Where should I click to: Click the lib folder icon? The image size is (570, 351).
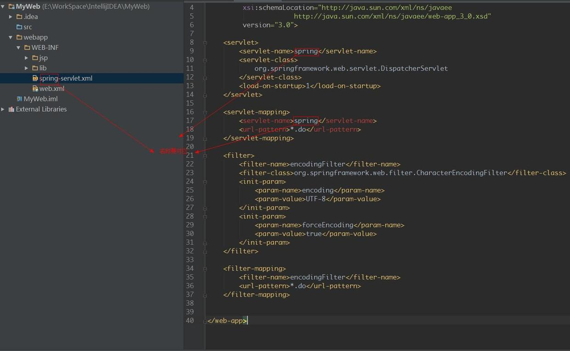(x=35, y=68)
